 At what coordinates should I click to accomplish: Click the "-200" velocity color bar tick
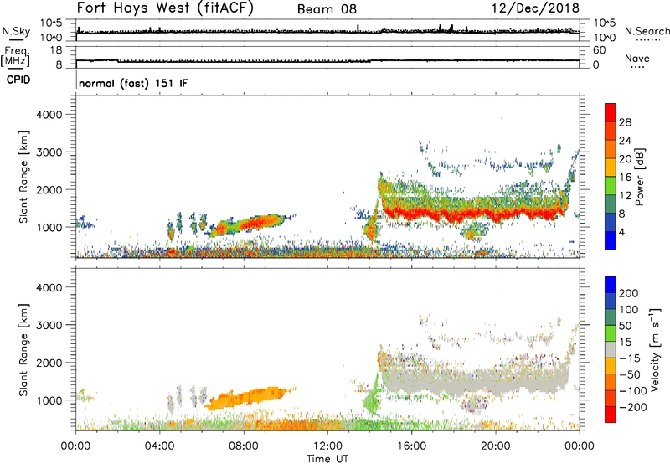click(x=633, y=407)
